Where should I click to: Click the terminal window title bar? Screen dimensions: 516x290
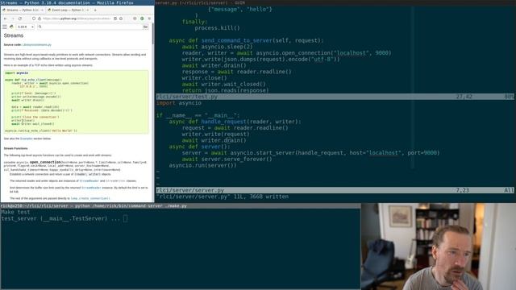point(181,206)
